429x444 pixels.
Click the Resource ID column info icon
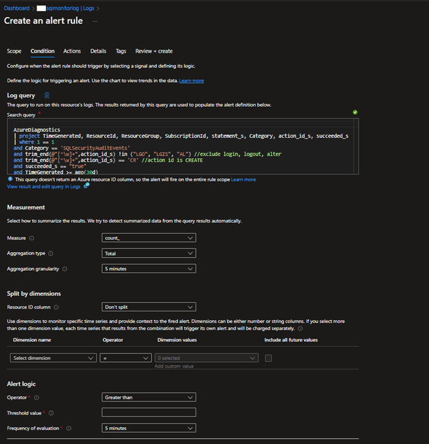[56, 307]
